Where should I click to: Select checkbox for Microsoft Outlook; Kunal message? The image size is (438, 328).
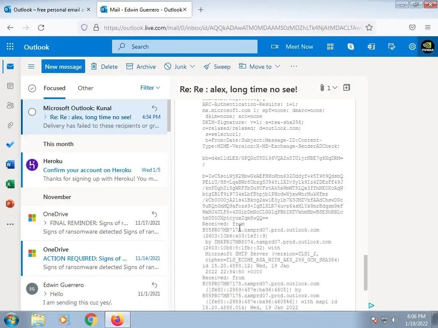32,112
